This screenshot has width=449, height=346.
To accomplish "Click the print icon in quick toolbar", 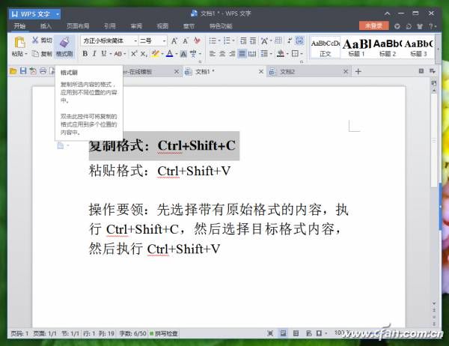I will pyautogui.click(x=43, y=71).
